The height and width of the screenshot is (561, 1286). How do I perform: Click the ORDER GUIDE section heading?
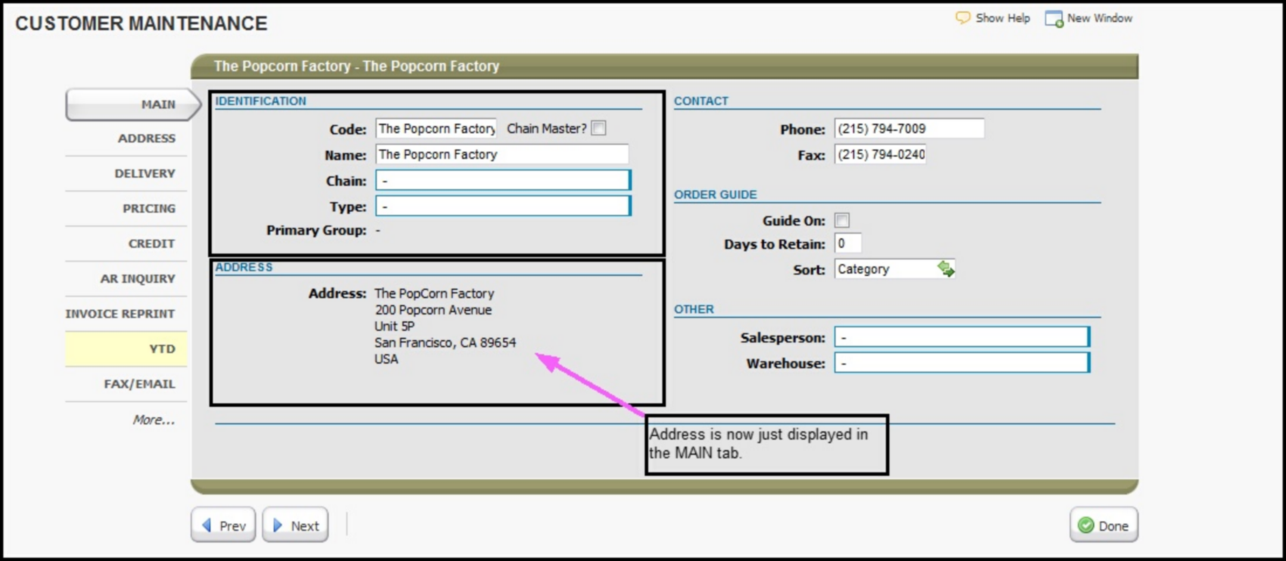tap(715, 194)
